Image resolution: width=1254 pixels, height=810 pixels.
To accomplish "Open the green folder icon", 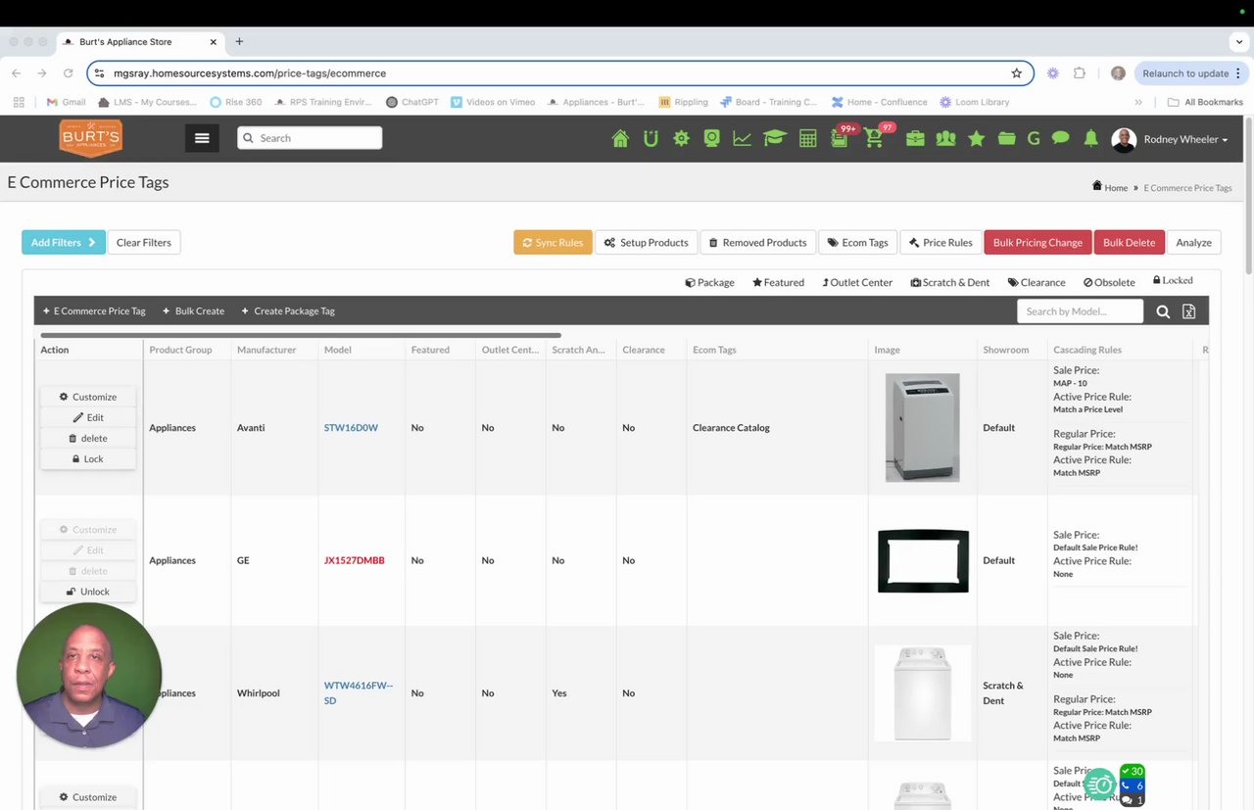I will [x=1006, y=139].
